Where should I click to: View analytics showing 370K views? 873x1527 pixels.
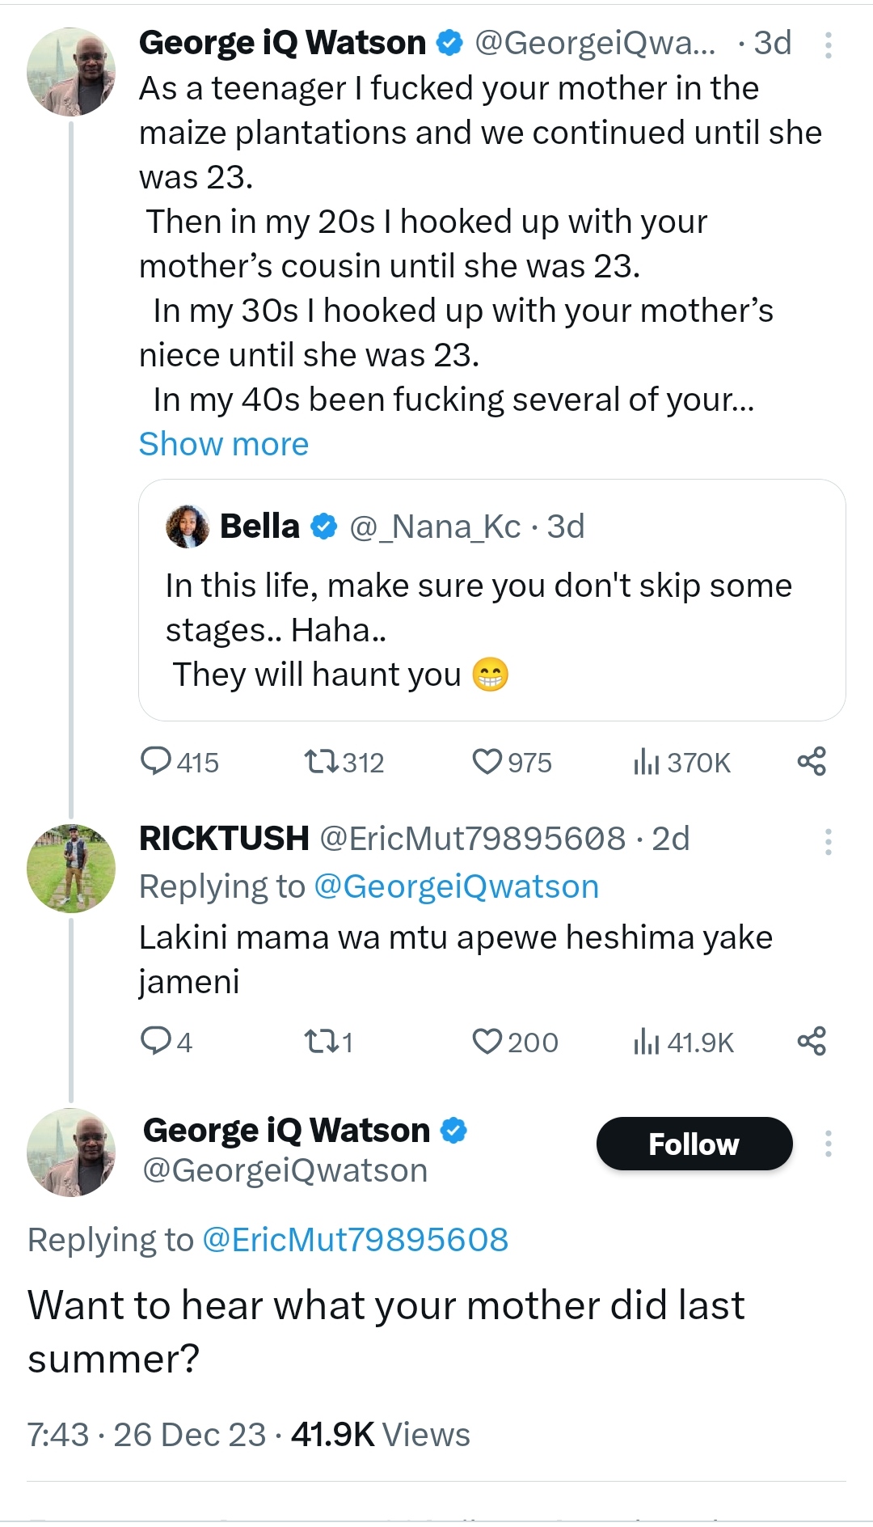646,761
